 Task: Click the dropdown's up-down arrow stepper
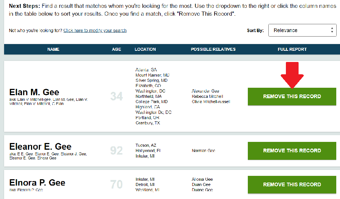coord(332,30)
